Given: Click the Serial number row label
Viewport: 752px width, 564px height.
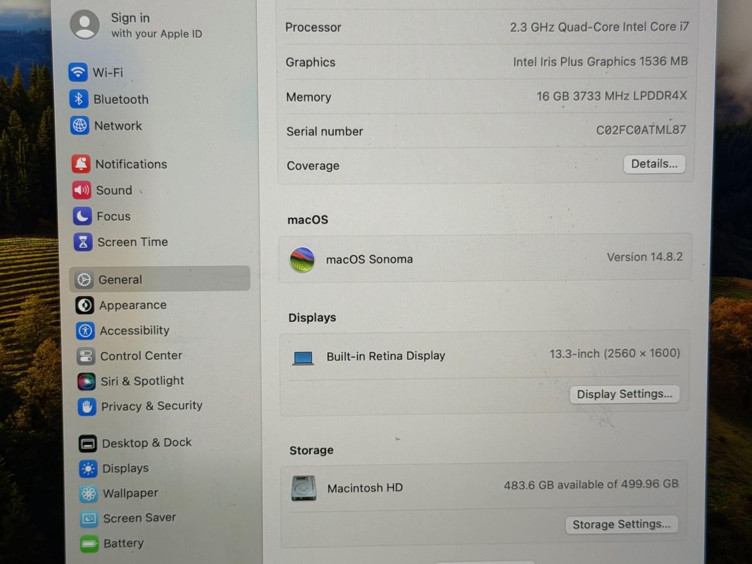Looking at the screenshot, I should coord(324,132).
